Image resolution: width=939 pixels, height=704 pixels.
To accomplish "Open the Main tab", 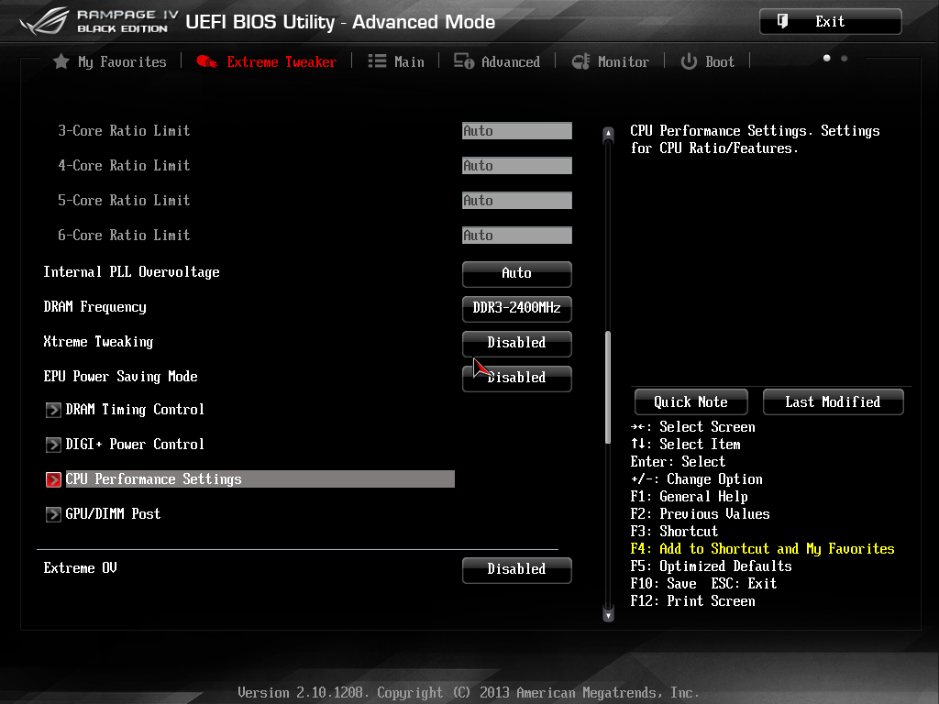I will click(409, 61).
